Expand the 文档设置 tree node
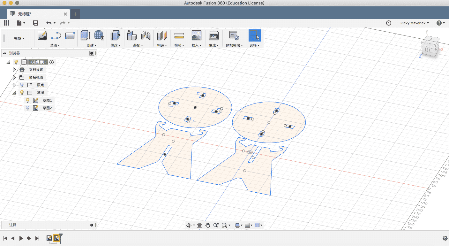The width and height of the screenshot is (449, 246). [x=14, y=70]
